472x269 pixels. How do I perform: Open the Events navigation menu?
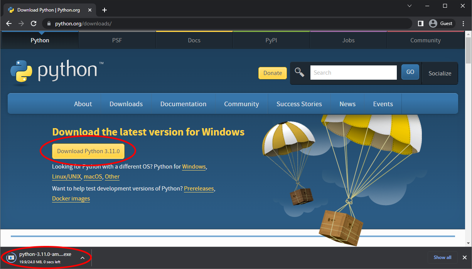[383, 104]
